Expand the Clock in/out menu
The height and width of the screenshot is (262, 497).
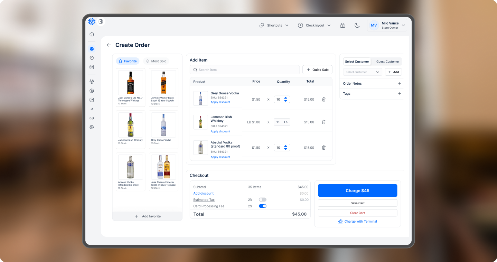point(314,25)
